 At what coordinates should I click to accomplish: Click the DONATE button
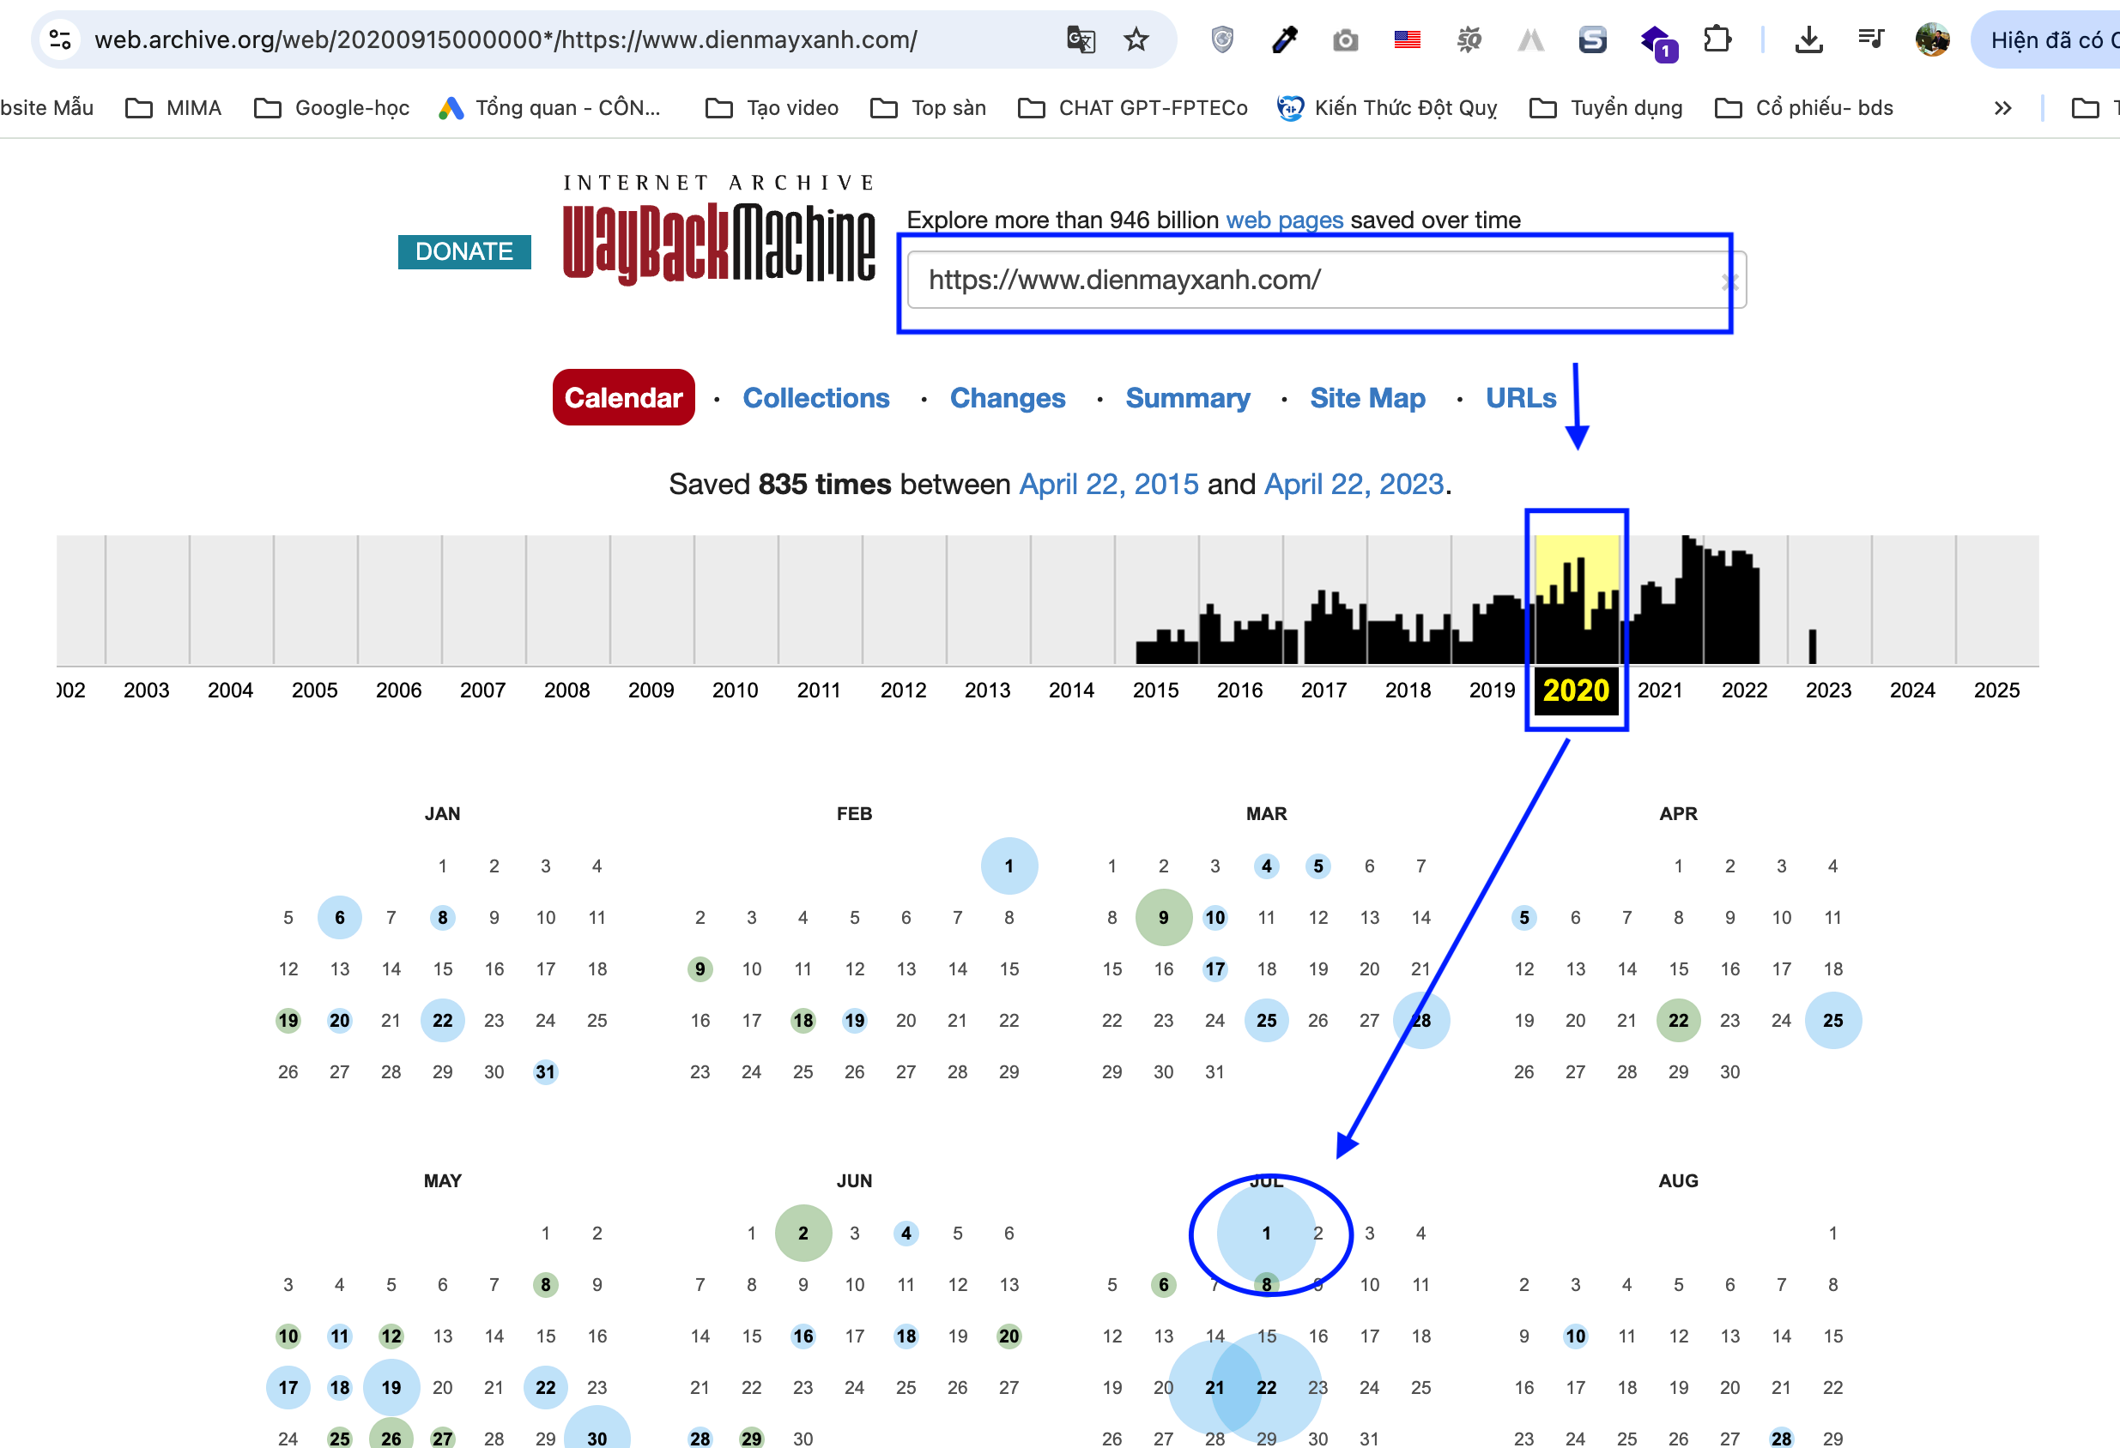(x=464, y=251)
